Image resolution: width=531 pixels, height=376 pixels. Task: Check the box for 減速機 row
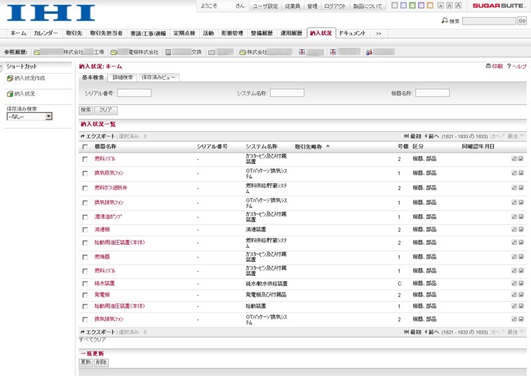(85, 230)
